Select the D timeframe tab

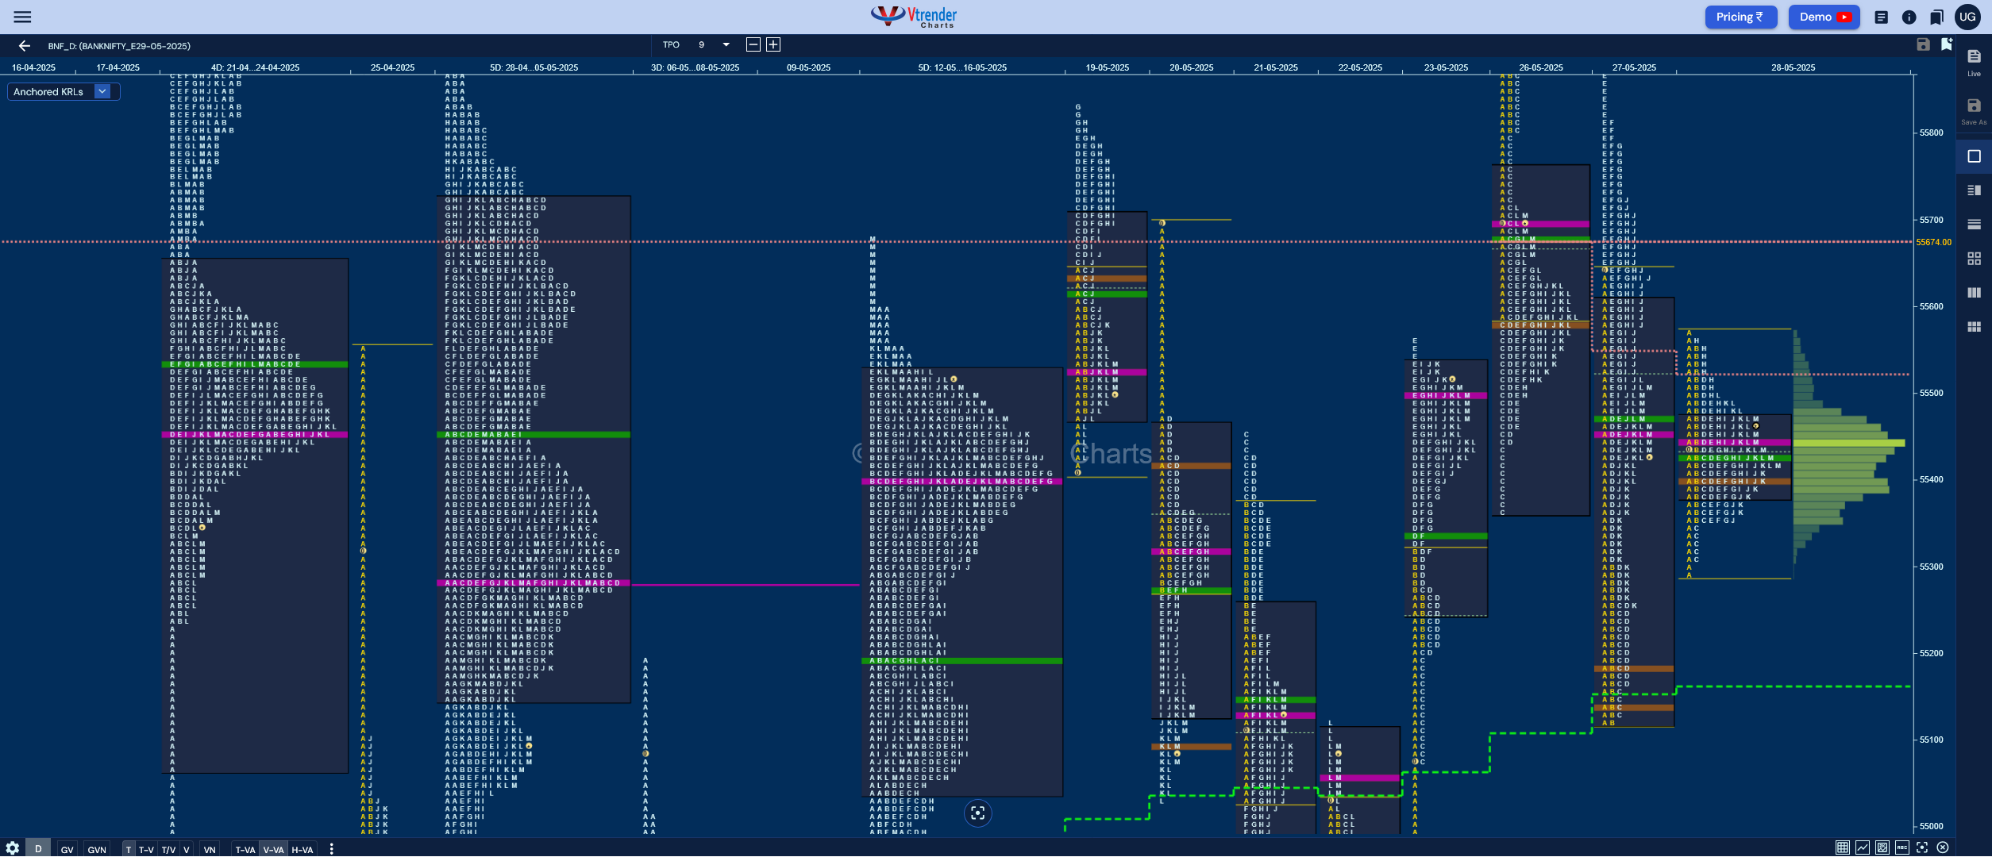(38, 848)
